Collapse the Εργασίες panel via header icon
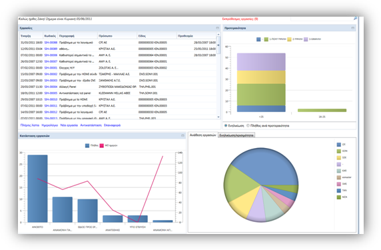The image size is (381, 250). [217, 28]
